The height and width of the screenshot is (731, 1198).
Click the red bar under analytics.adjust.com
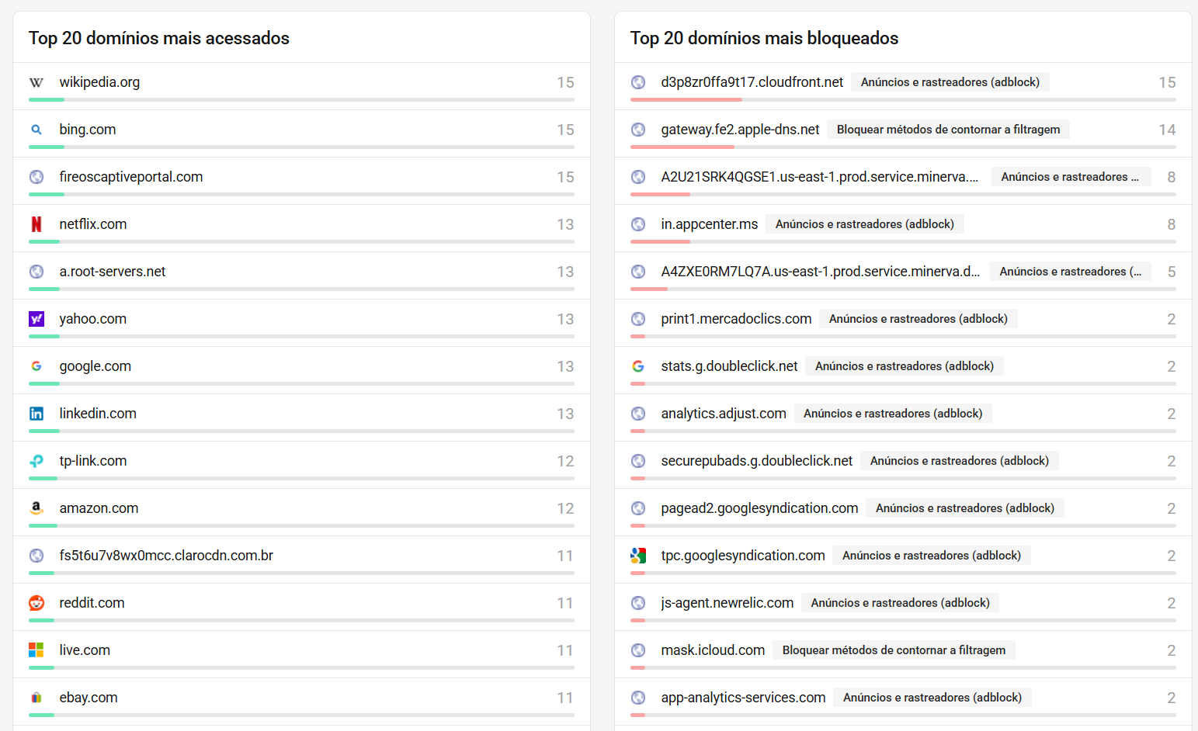pyautogui.click(x=638, y=431)
